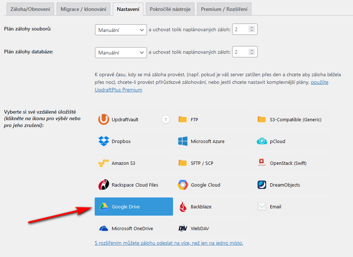Click the Amazon S3 storage label
This screenshot has height=257, width=353.
123,163
